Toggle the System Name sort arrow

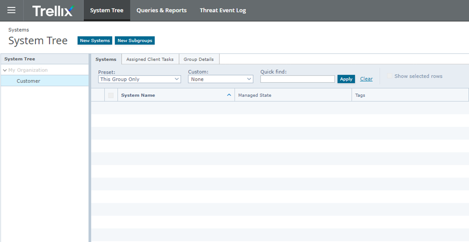point(229,95)
